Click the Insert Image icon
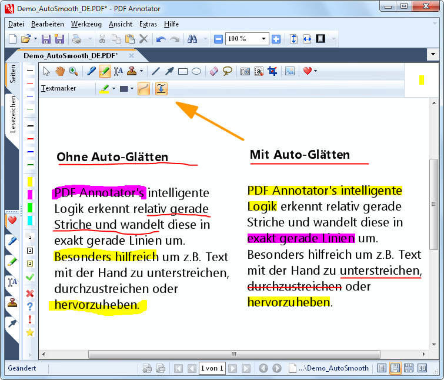The width and height of the screenshot is (444, 380). 290,71
